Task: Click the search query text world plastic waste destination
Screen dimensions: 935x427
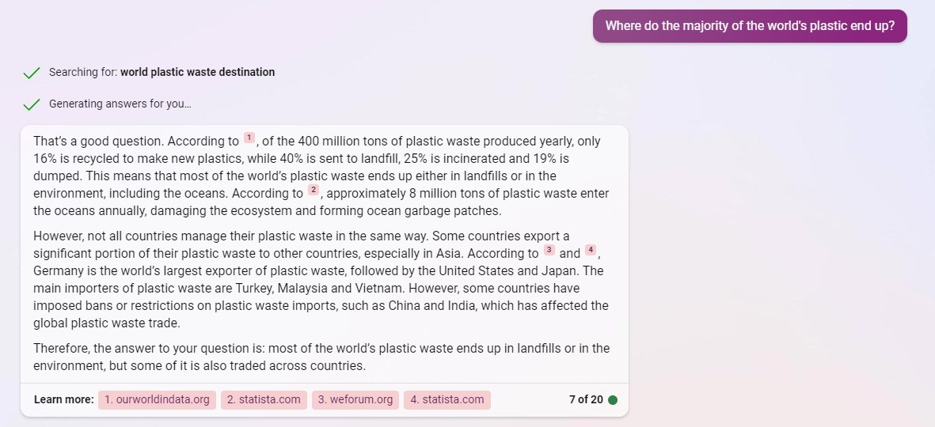Action: [x=197, y=72]
